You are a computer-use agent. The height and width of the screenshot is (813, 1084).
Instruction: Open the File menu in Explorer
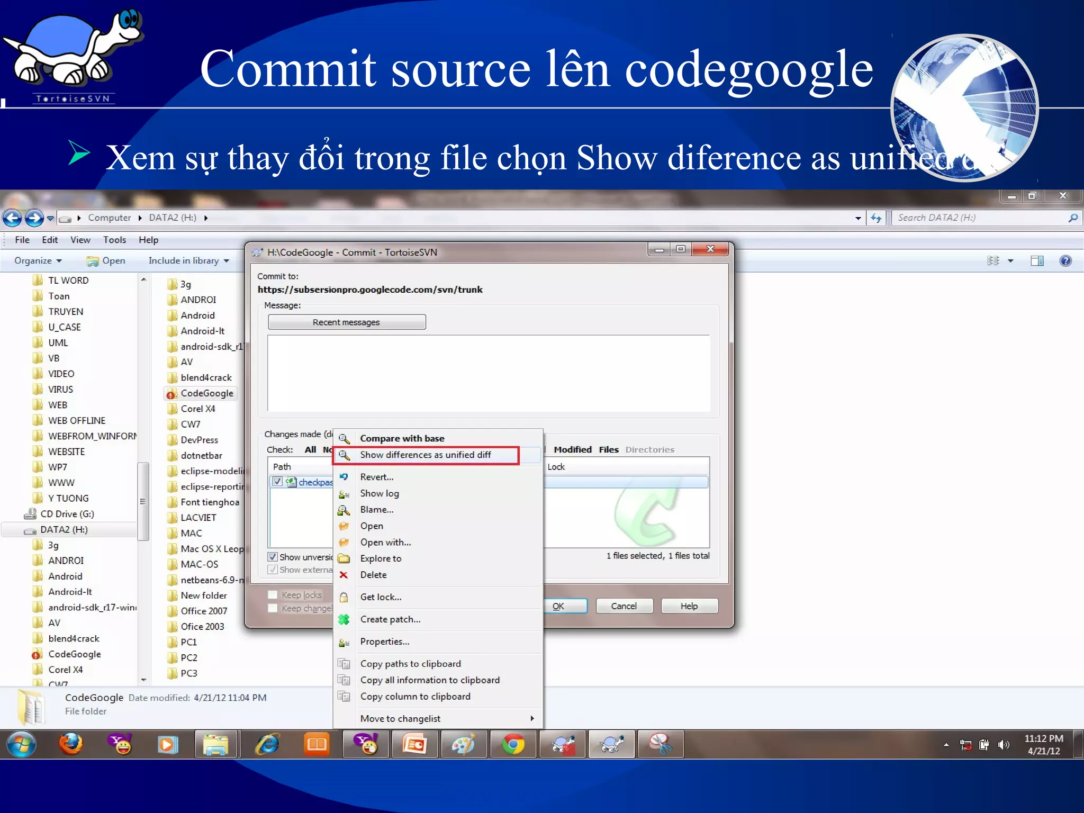(x=22, y=240)
